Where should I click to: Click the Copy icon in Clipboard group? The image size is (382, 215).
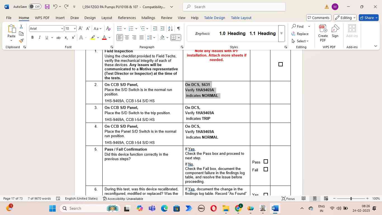click(x=21, y=34)
